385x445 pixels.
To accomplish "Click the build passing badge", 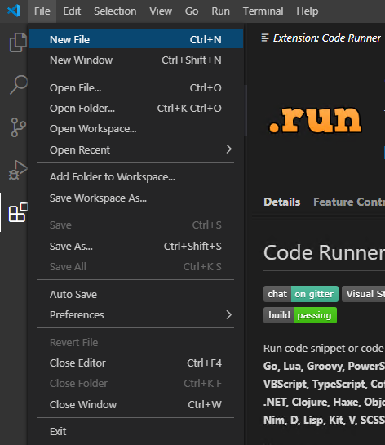I will [300, 315].
